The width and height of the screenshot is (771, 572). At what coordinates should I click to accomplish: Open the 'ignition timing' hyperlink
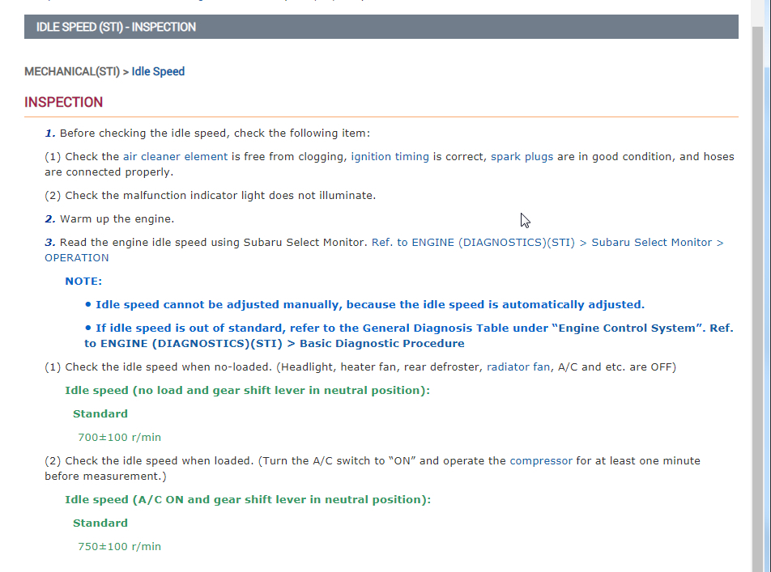(x=390, y=156)
